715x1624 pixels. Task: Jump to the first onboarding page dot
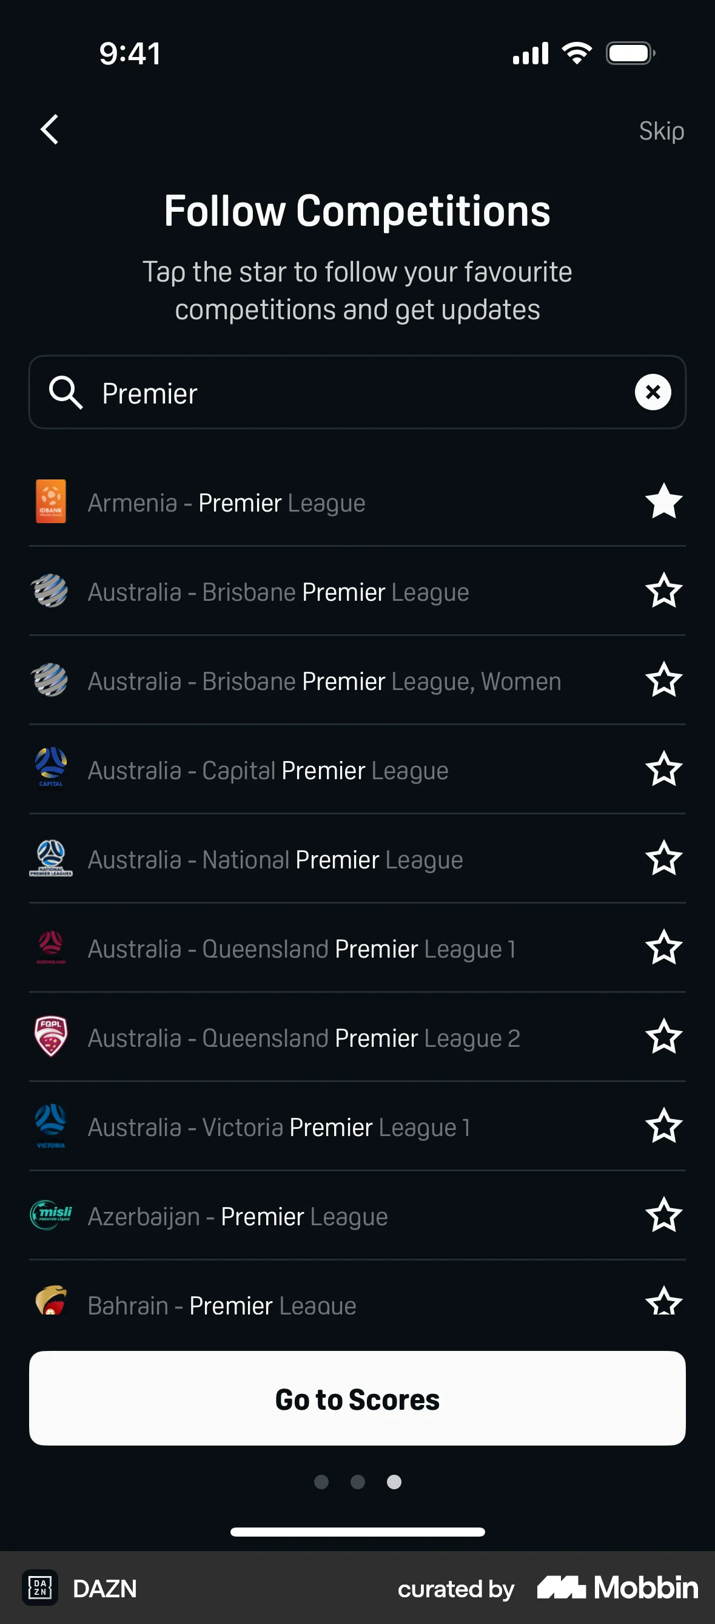point(321,1481)
